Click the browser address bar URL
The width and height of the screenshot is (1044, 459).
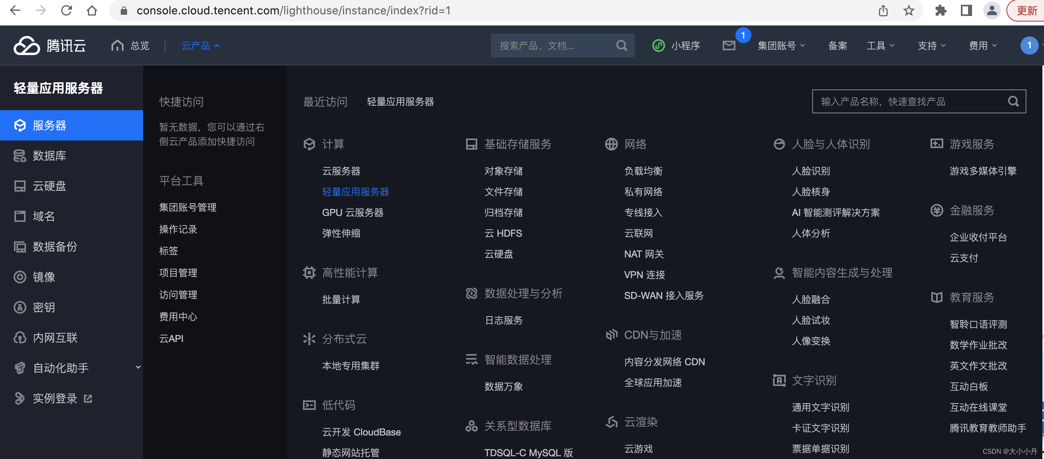tap(293, 10)
